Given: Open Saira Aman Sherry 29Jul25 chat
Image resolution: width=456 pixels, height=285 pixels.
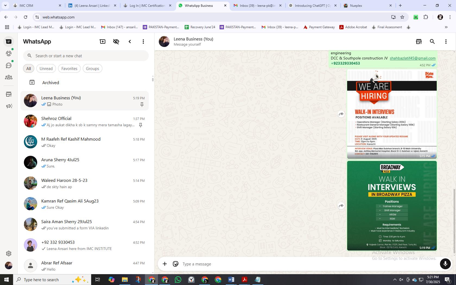Looking at the screenshot, I should pyautogui.click(x=84, y=224).
